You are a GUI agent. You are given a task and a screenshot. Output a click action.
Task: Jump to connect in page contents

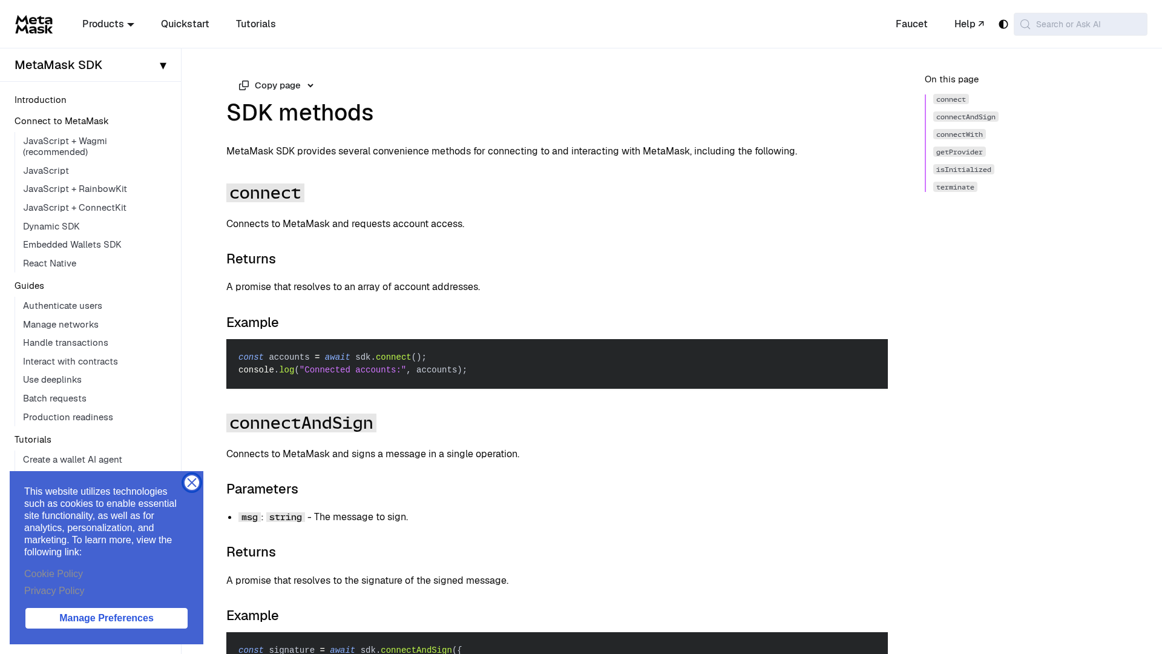951,99
